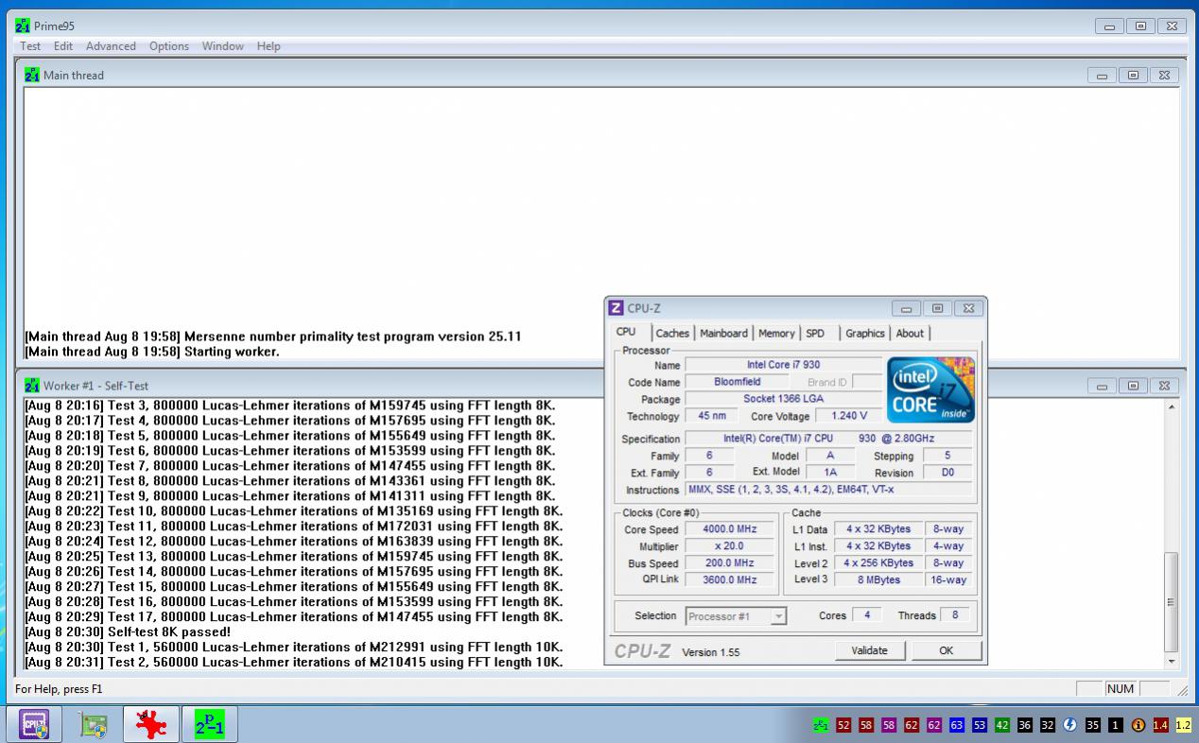Click the purple tray icon showing 58
The width and height of the screenshot is (1199, 743).
(x=889, y=725)
